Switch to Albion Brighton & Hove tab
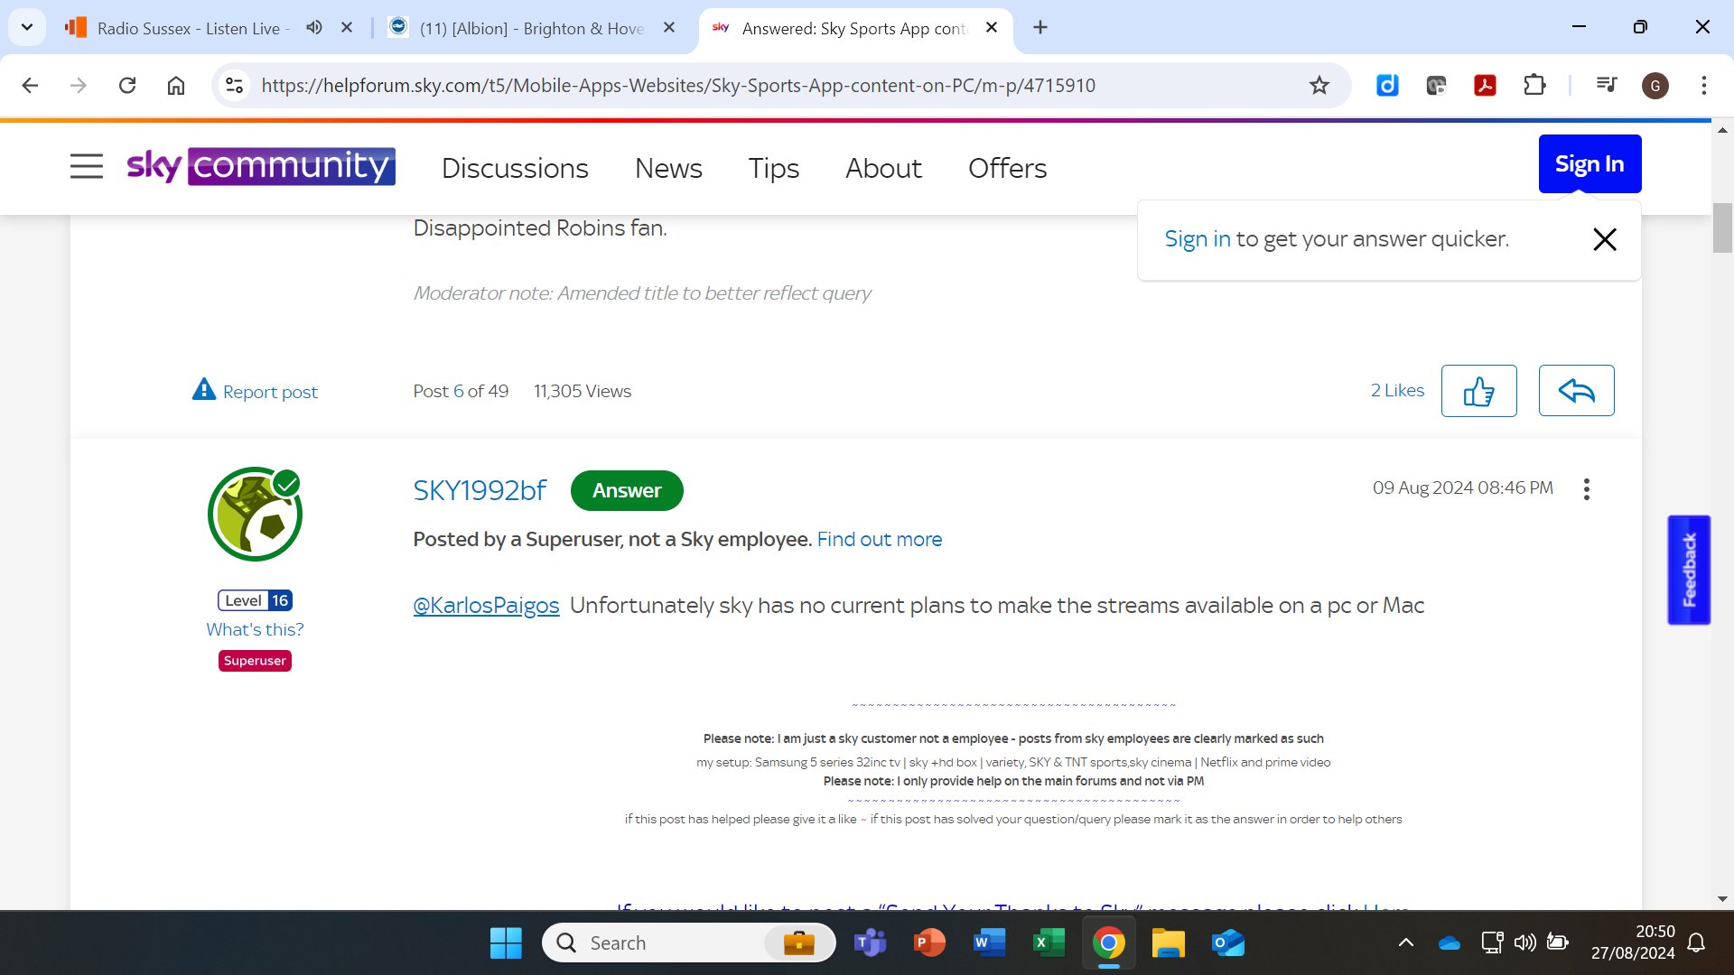This screenshot has height=975, width=1734. tap(532, 28)
